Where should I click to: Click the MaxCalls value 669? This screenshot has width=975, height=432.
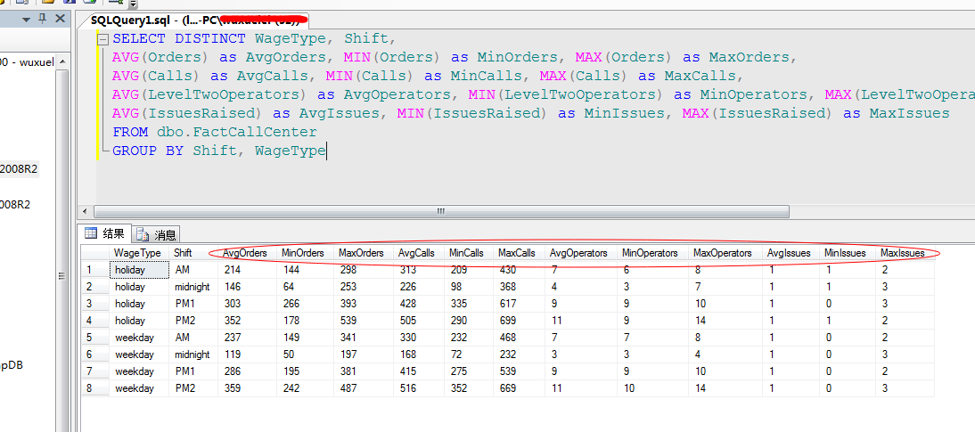point(520,387)
